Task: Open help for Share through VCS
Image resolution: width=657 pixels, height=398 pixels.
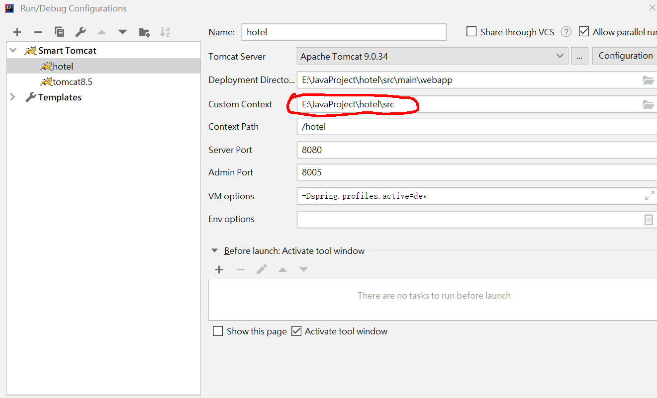Action: coord(566,32)
